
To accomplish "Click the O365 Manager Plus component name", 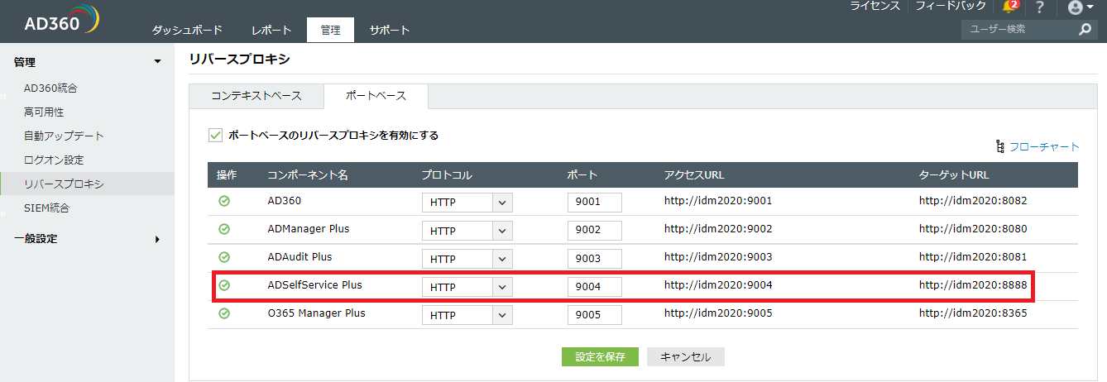I will (x=316, y=313).
